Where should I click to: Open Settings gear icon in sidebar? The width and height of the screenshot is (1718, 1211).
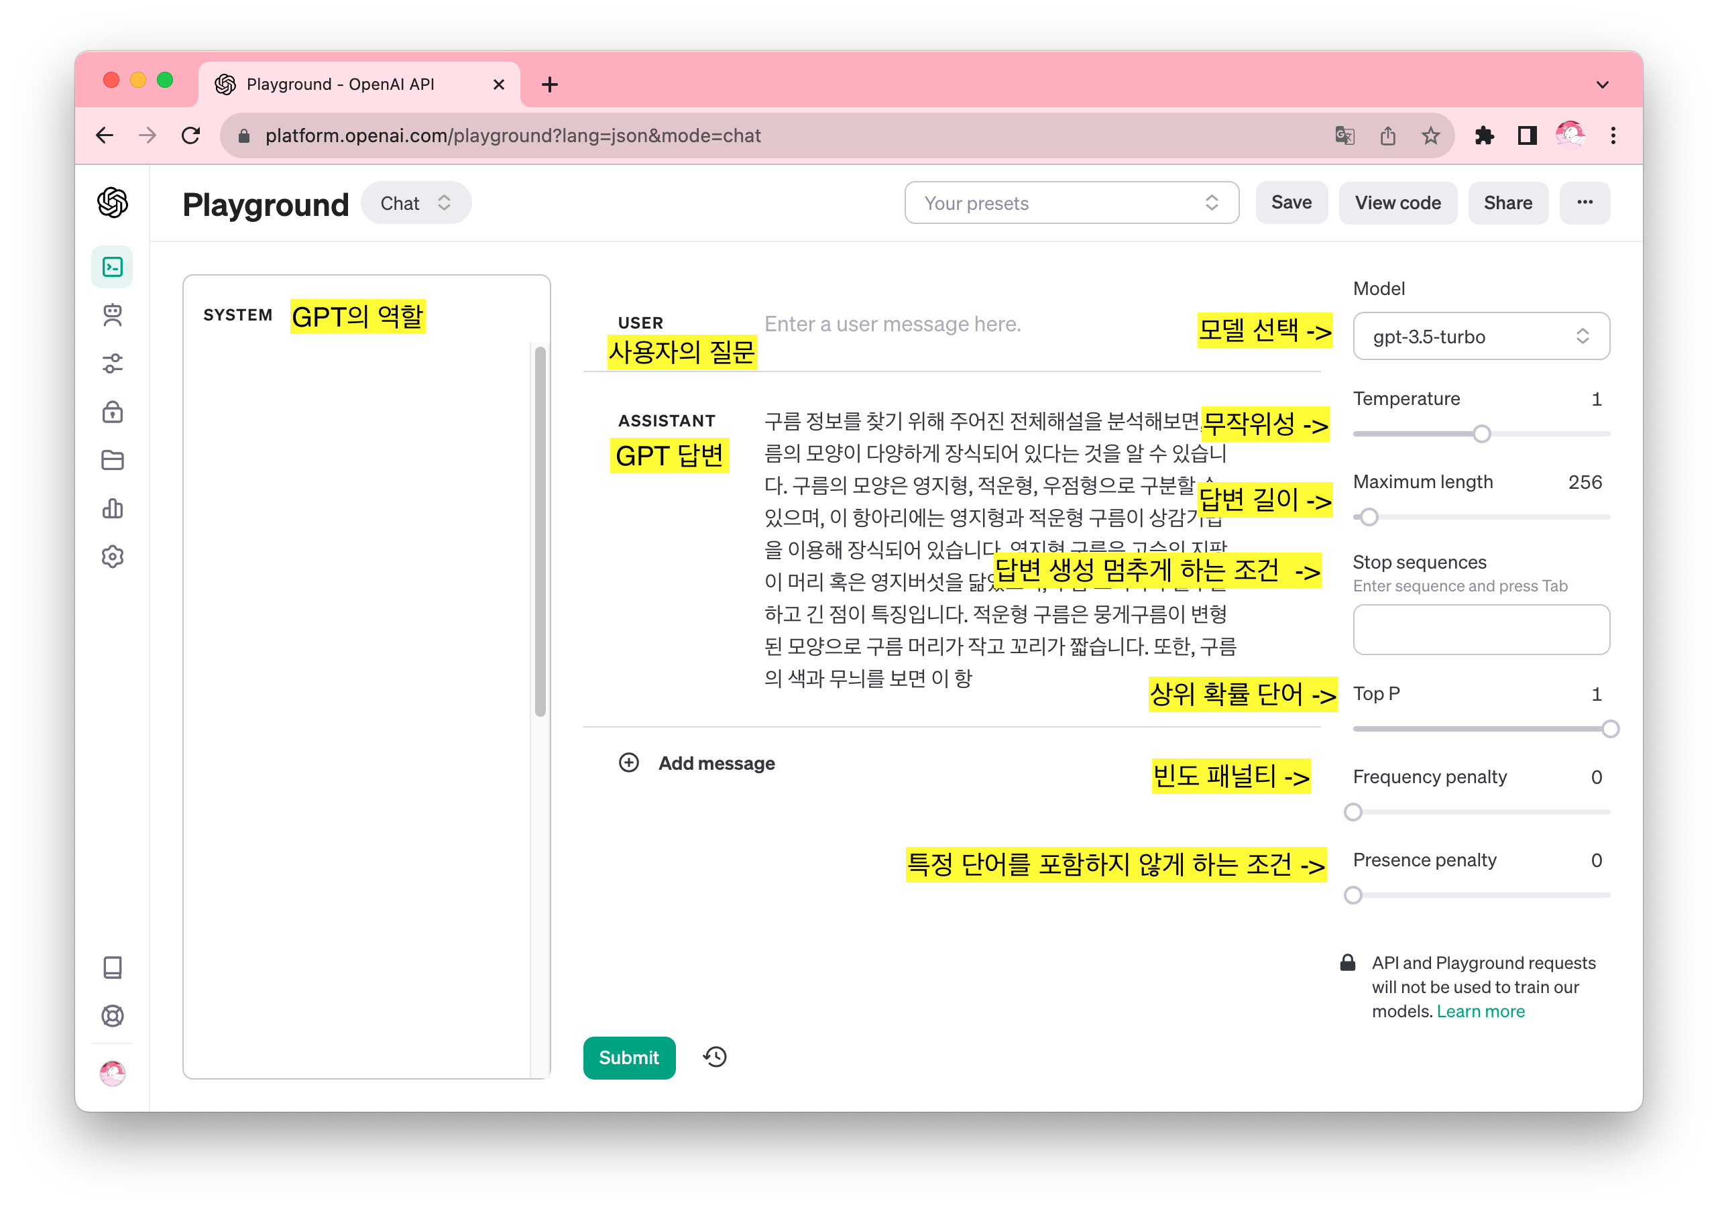[112, 557]
